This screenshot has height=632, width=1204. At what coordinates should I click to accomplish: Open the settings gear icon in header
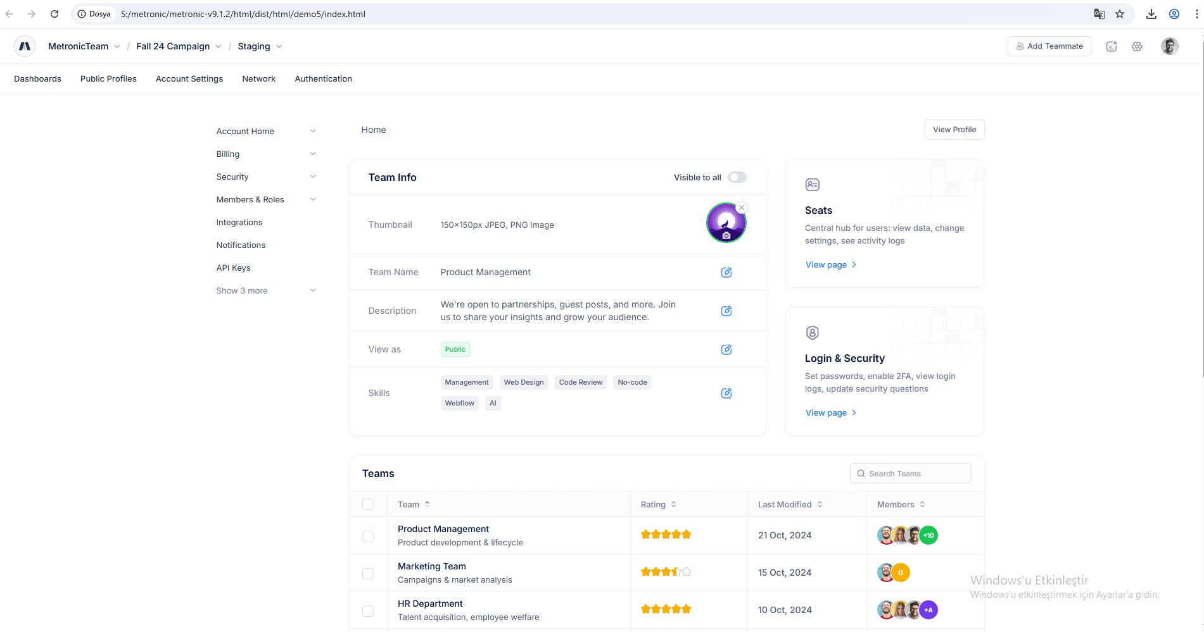pos(1137,47)
